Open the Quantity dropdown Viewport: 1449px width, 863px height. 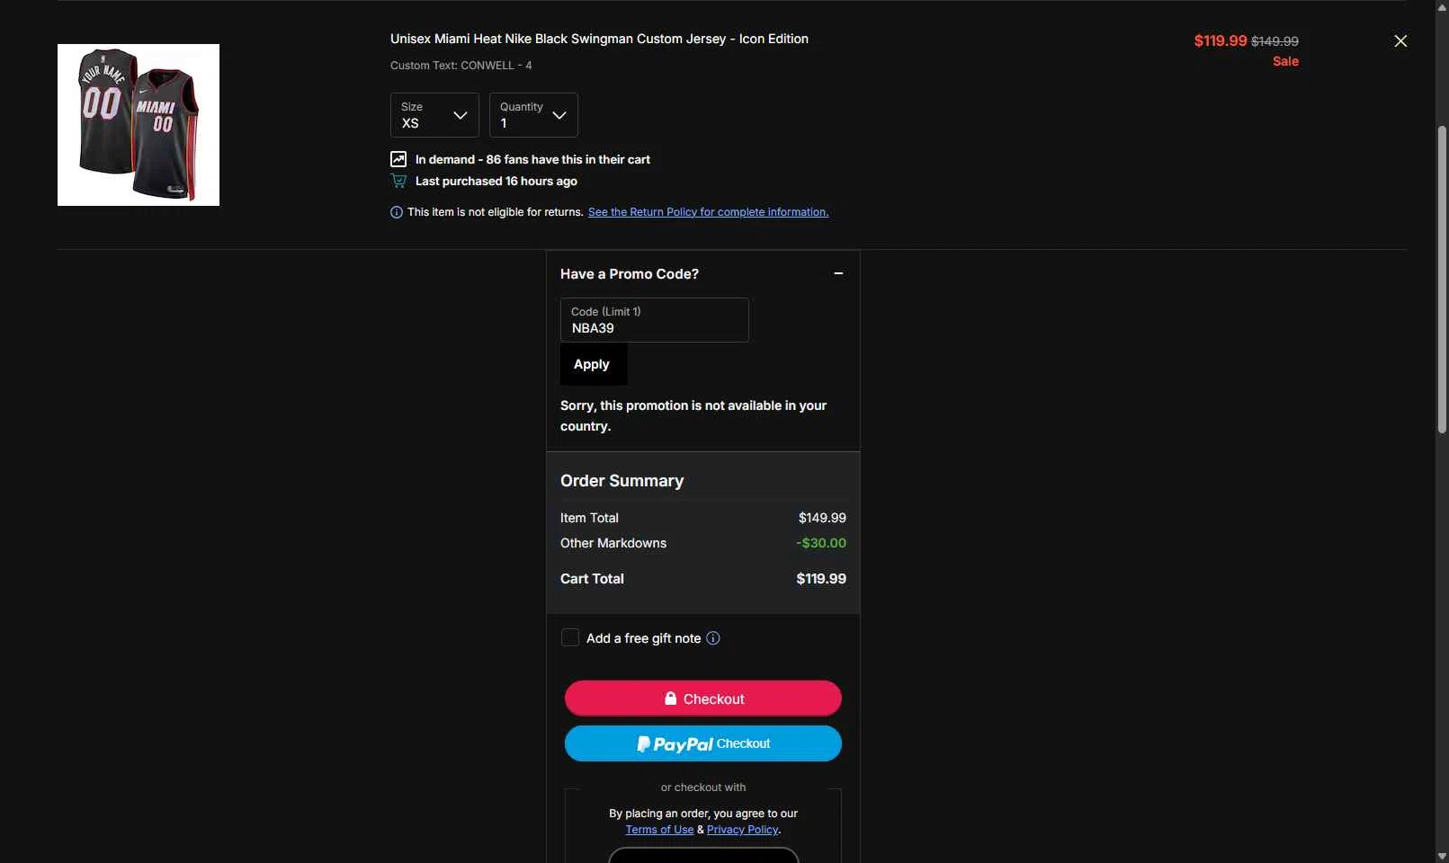(533, 115)
